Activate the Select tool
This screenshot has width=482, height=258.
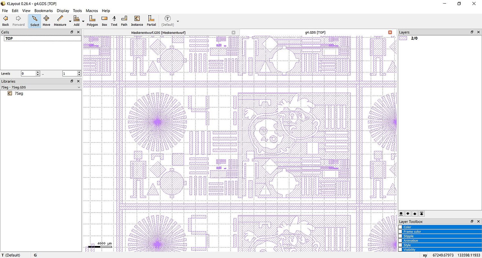click(x=35, y=21)
